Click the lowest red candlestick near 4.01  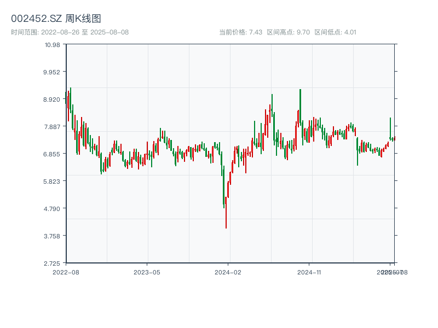tap(226, 213)
